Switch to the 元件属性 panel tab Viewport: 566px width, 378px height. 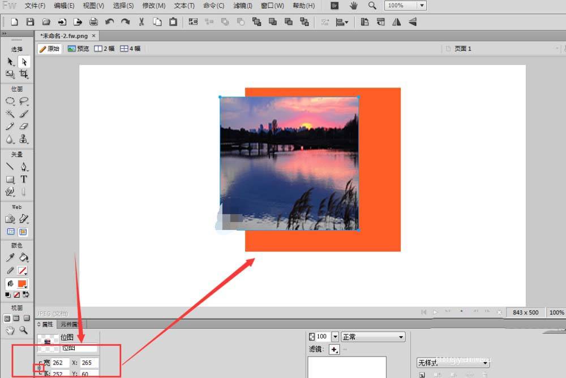pos(69,324)
